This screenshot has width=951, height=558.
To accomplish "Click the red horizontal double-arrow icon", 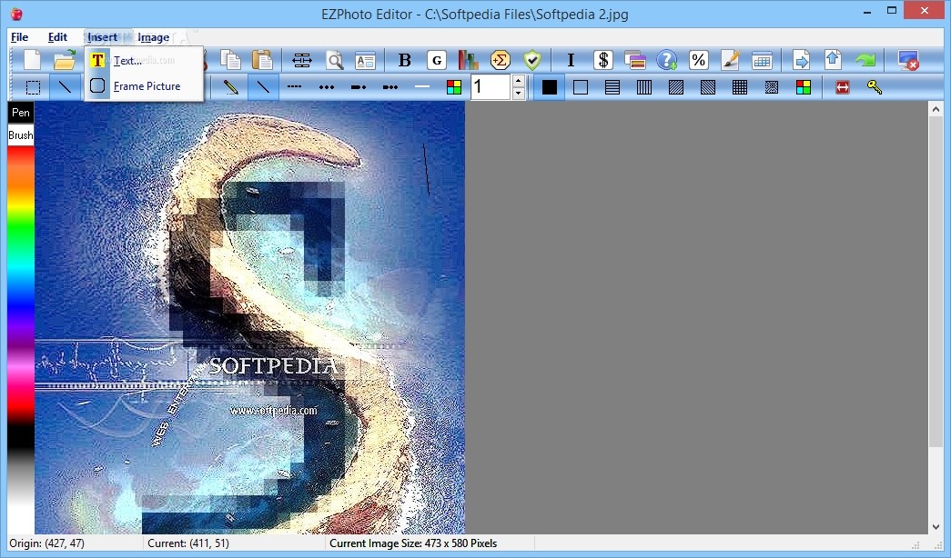I will coord(843,87).
